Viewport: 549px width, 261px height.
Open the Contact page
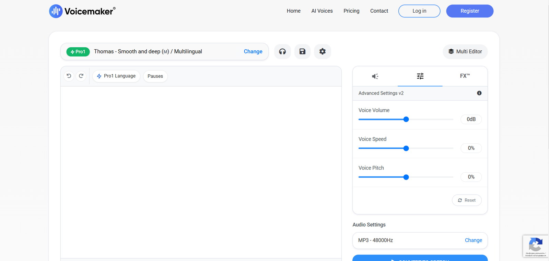[x=379, y=11]
